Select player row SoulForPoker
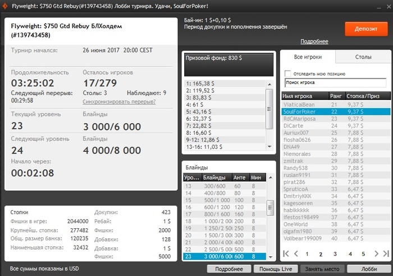This screenshot has height=276, width=393. (x=336, y=112)
